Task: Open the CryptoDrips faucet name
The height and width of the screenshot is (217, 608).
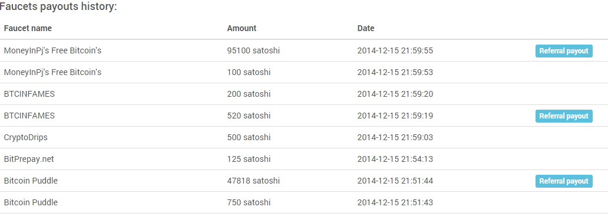Action: coord(25,137)
